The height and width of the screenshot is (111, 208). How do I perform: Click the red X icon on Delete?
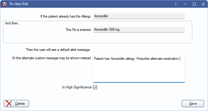click(9, 104)
